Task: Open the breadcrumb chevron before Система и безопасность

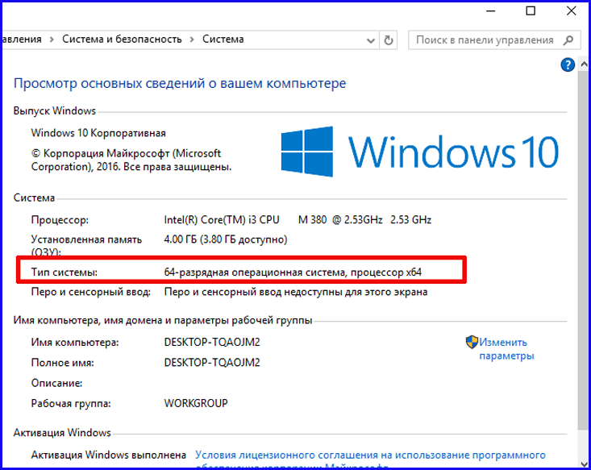Action: tap(52, 40)
